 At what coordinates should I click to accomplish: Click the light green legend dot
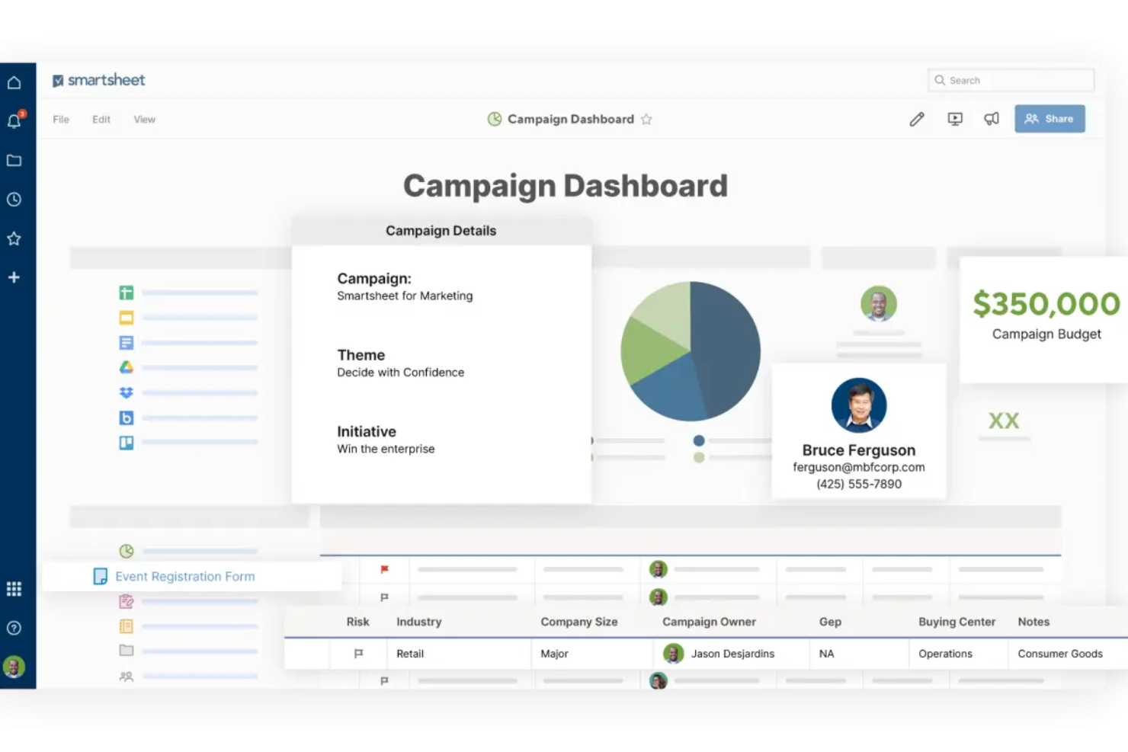pyautogui.click(x=699, y=458)
